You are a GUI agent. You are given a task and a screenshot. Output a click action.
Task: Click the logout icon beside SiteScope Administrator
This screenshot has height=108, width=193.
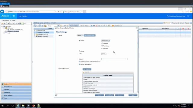click(x=188, y=16)
